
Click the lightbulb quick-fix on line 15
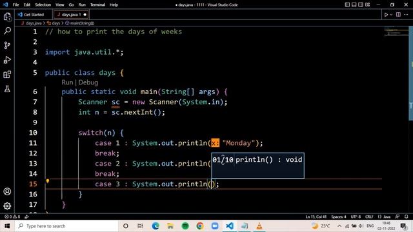tap(48, 181)
